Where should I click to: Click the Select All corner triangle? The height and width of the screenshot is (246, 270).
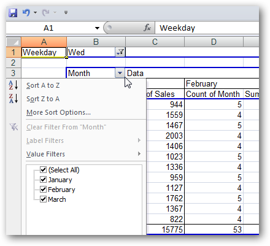[x=13, y=42]
